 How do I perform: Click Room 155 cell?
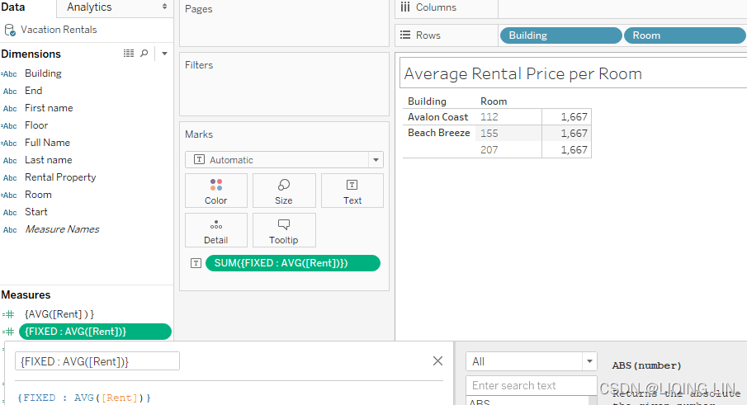[489, 134]
